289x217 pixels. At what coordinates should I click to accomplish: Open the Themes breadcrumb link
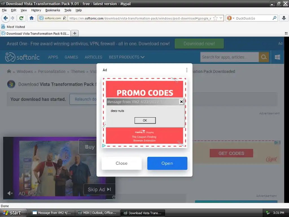78,71
